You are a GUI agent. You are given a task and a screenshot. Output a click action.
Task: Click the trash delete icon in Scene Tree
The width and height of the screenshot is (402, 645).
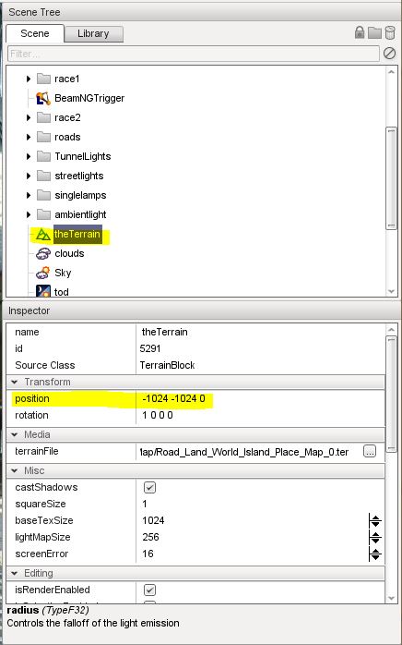(389, 32)
